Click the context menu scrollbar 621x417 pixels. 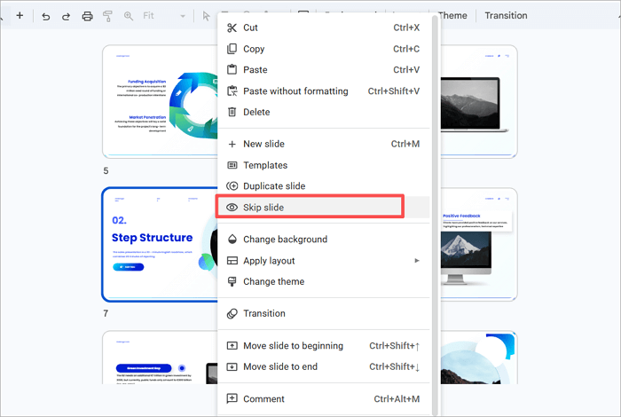(435, 214)
